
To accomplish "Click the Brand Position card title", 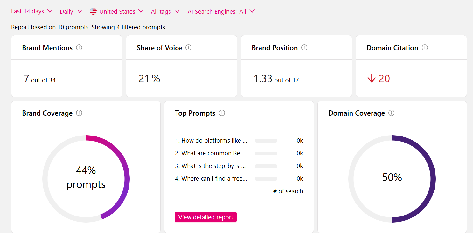I will click(x=275, y=48).
